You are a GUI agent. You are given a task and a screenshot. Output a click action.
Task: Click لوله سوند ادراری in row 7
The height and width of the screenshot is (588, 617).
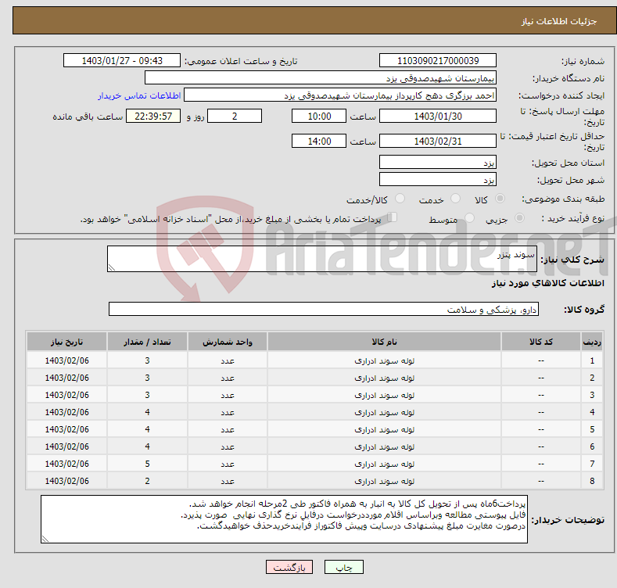pos(385,464)
